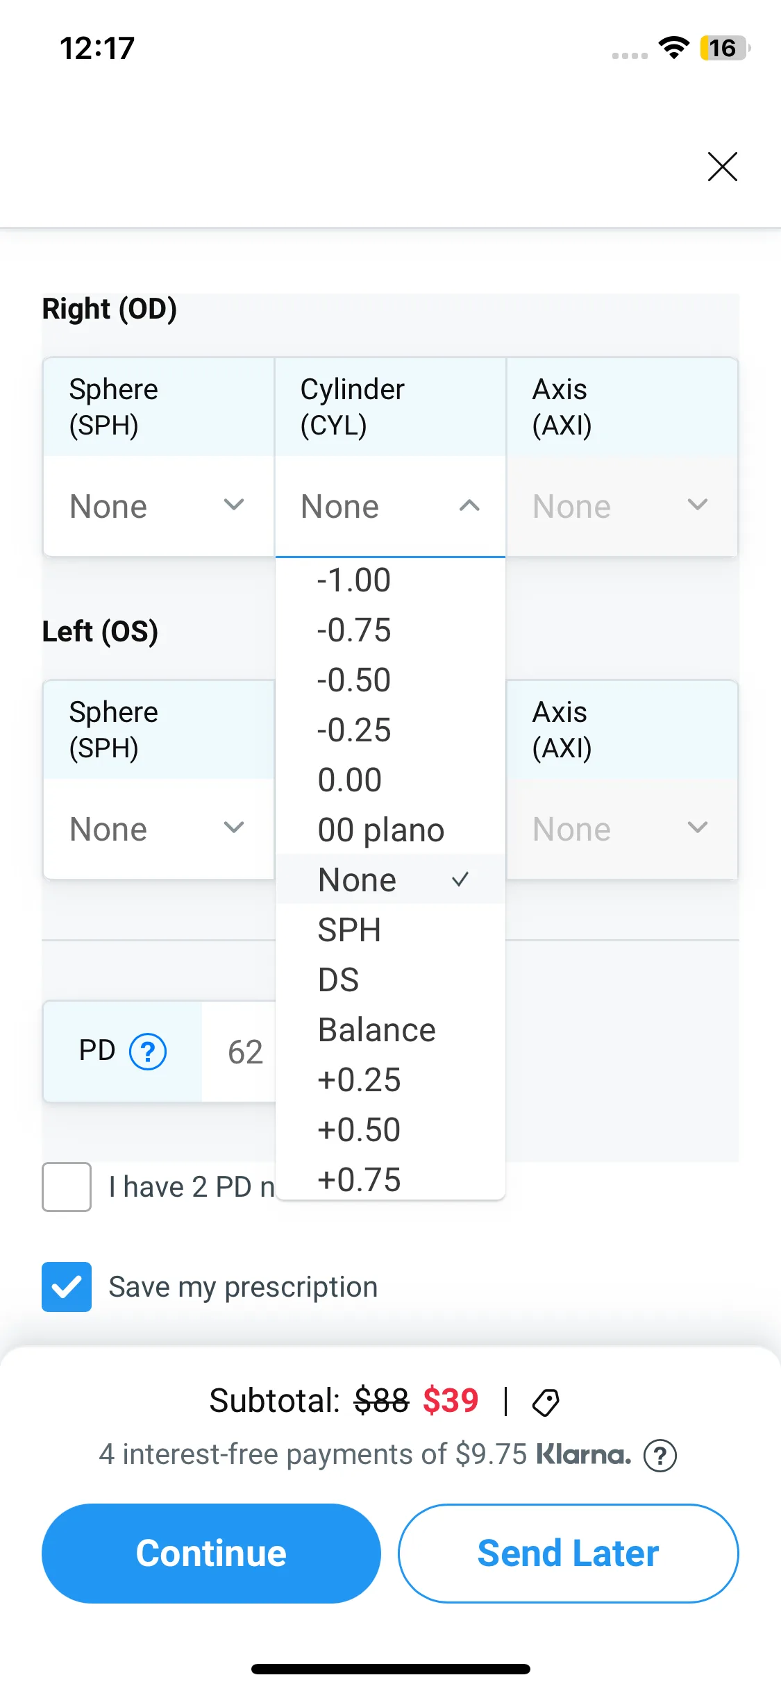Open the Right eye Sphere dropdown

pyautogui.click(x=158, y=506)
